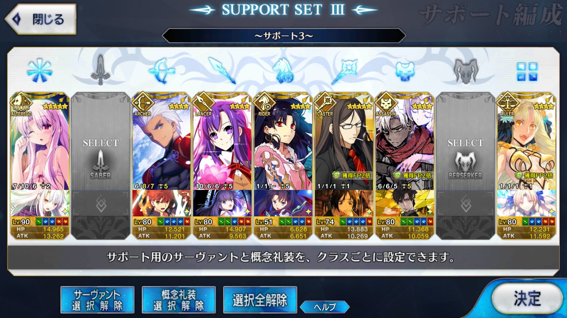The image size is (567, 318).
Task: Select the Archer class bow icon
Action: click(161, 71)
